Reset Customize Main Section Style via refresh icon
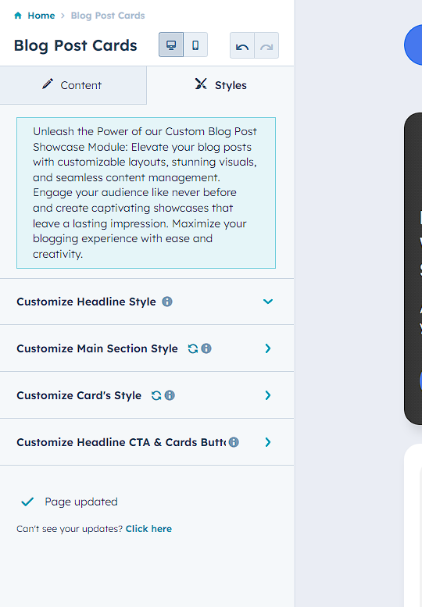 [x=193, y=348]
